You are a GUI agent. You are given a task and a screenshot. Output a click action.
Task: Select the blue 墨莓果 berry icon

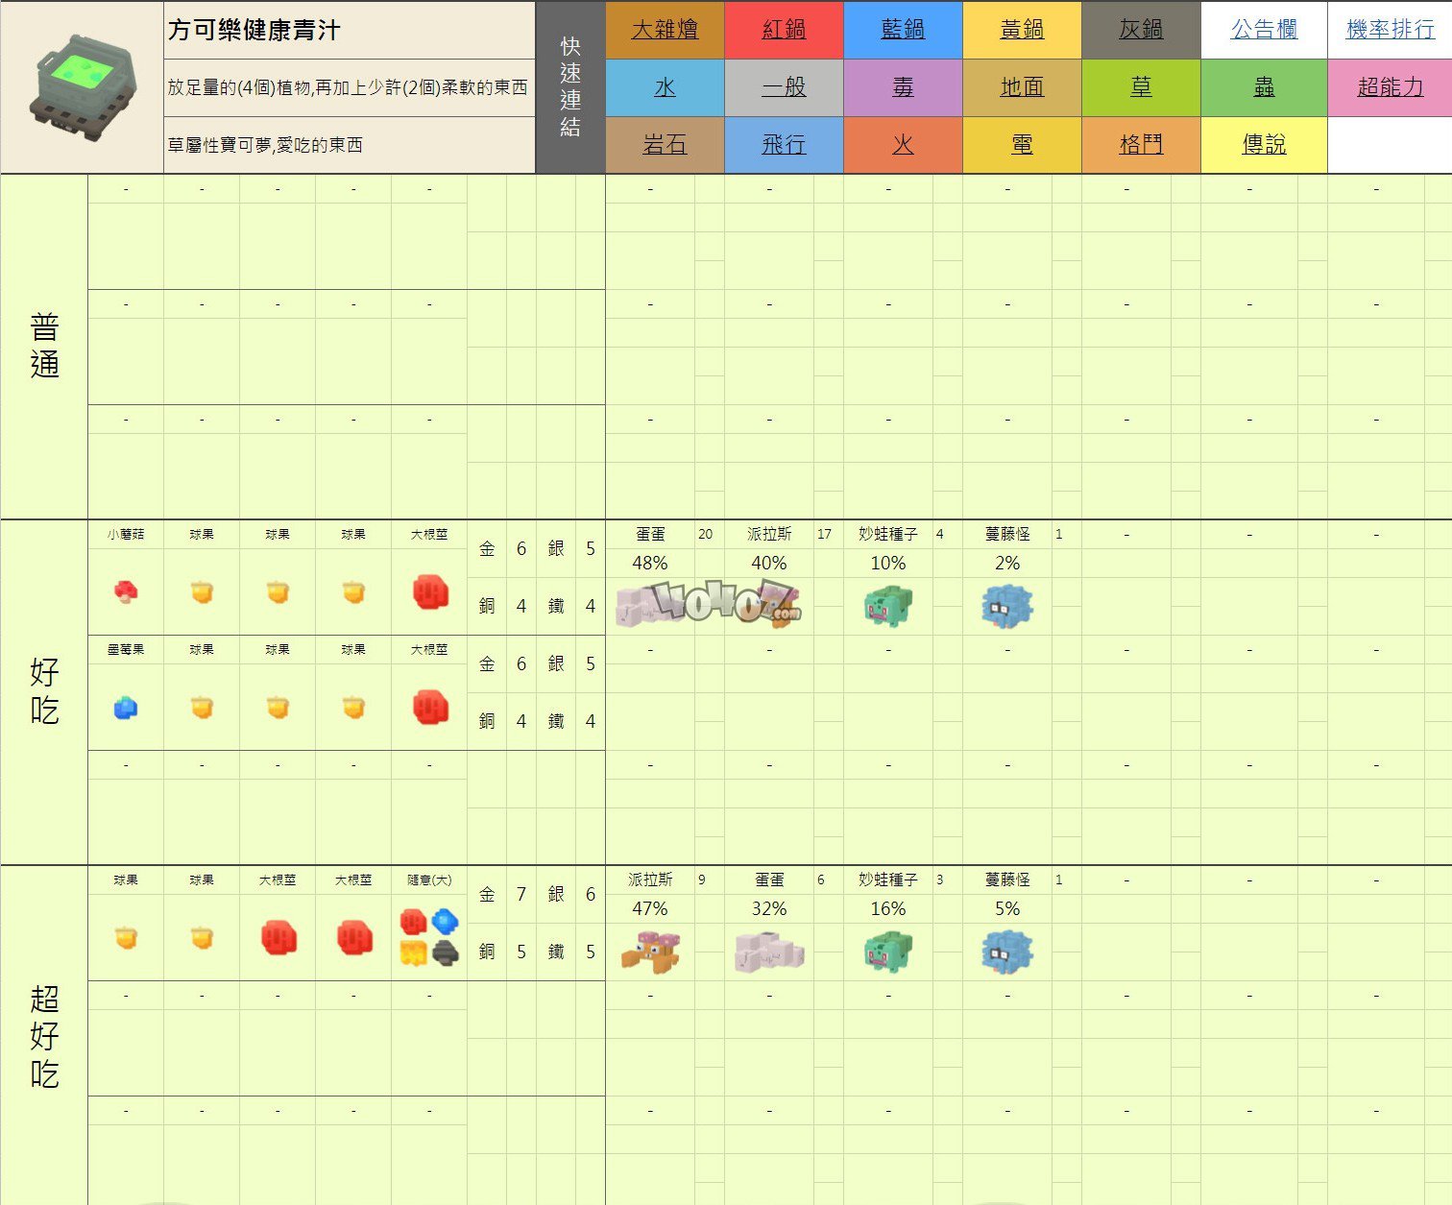click(126, 708)
